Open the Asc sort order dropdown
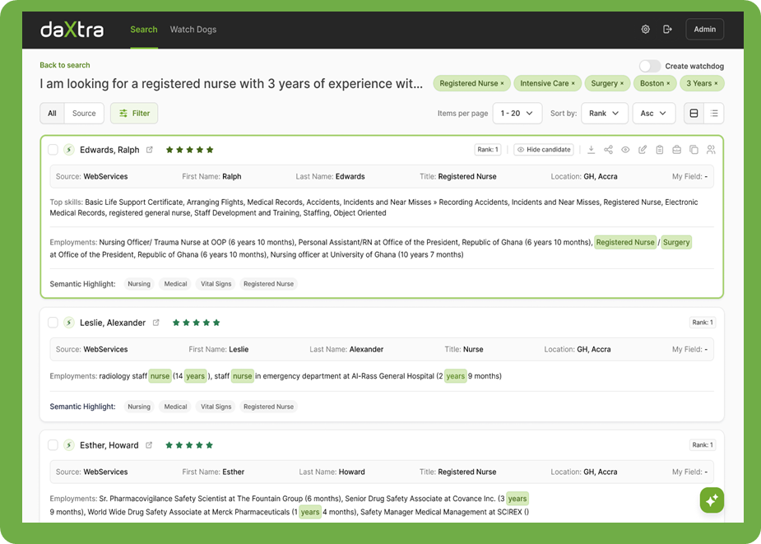The width and height of the screenshot is (761, 544). pos(655,114)
